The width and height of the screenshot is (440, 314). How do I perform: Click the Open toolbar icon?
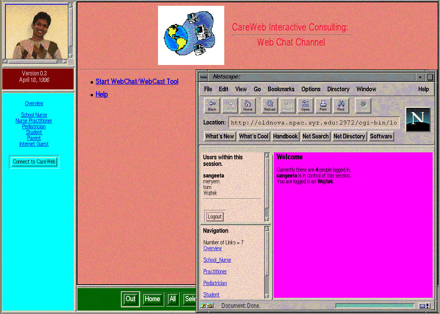click(x=305, y=106)
